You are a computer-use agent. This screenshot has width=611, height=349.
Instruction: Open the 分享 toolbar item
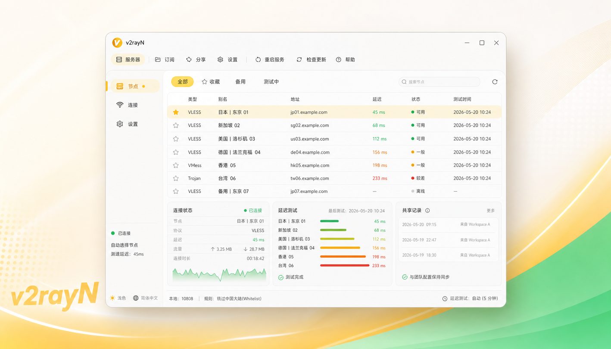(x=196, y=59)
